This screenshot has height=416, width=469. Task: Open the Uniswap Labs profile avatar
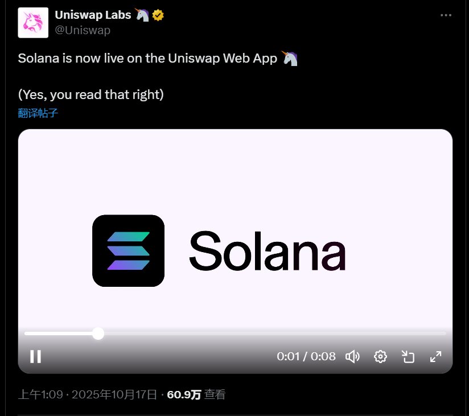(33, 23)
